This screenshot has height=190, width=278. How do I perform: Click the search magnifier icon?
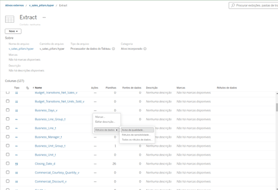(233, 5)
